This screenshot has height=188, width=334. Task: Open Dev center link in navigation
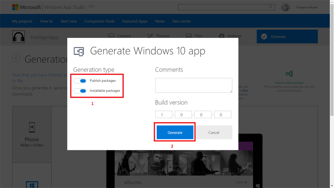tap(182, 21)
